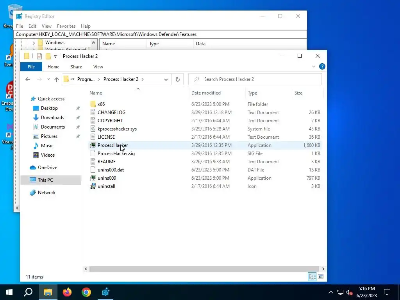
Task: Click Progra... breadcrumb segment
Action: pos(86,79)
